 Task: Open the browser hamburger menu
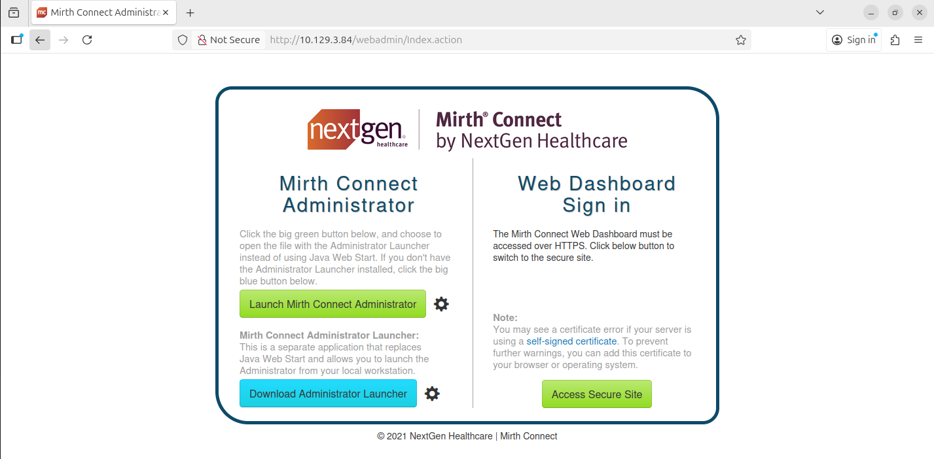tap(919, 40)
